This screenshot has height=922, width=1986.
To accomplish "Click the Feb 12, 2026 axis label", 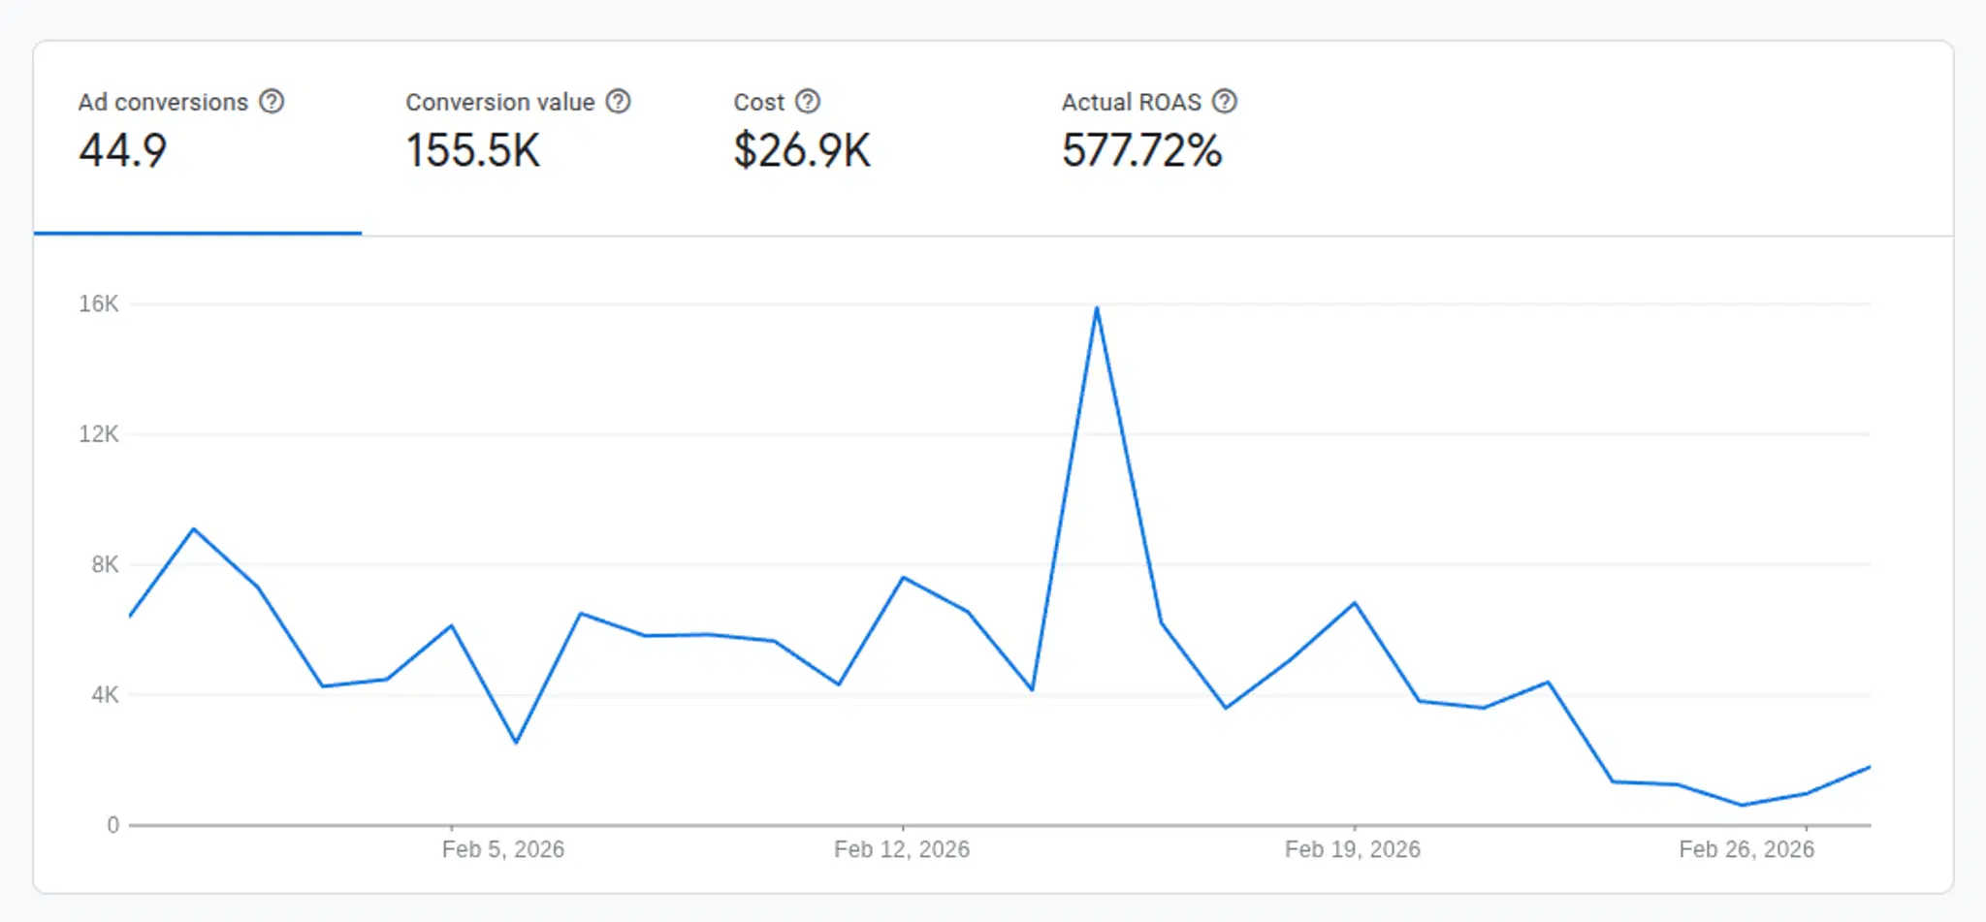I will click(x=904, y=848).
